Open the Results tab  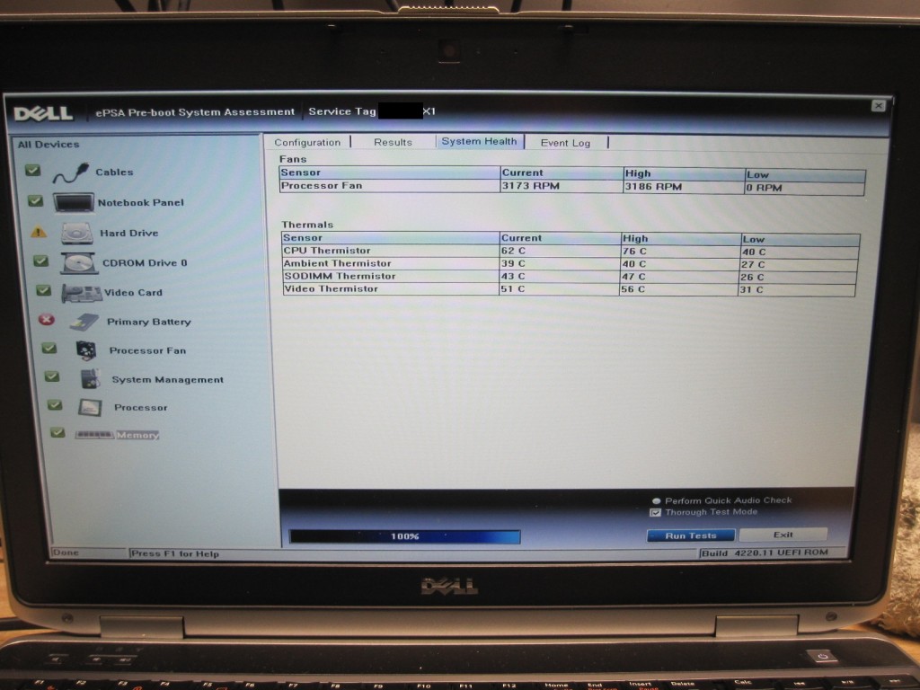coord(394,143)
